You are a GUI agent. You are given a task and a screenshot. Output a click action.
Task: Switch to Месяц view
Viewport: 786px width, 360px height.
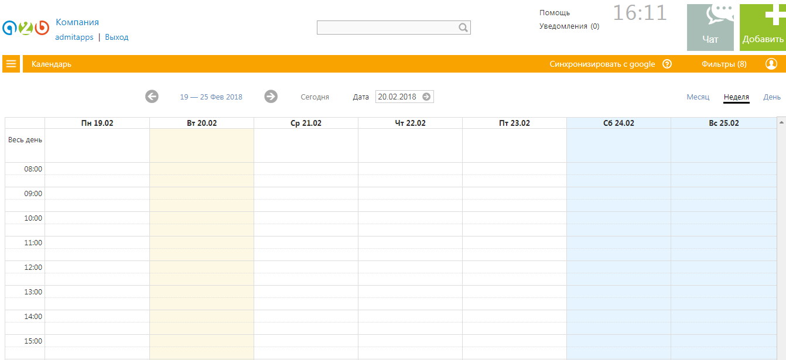698,97
